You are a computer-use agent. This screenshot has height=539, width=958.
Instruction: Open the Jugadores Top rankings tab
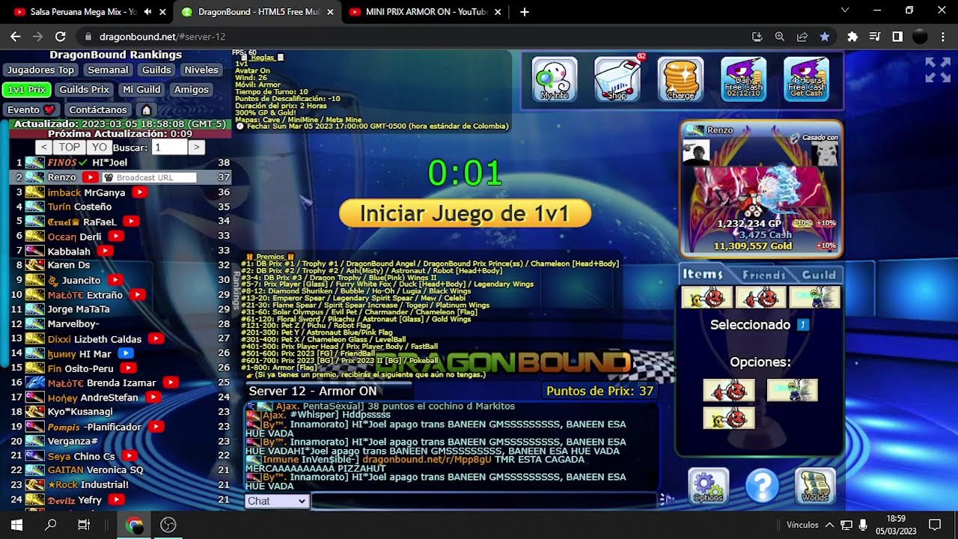pos(40,70)
